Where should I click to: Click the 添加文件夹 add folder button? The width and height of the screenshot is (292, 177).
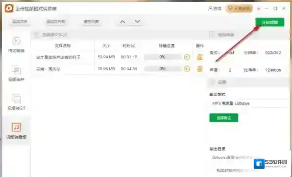click(x=56, y=22)
